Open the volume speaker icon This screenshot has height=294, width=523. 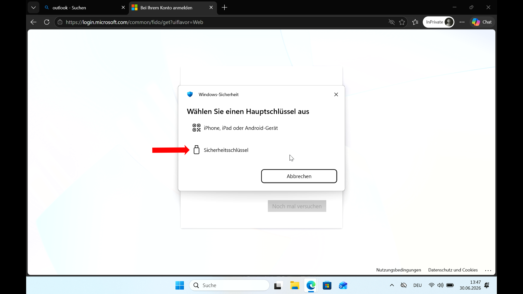[440, 285]
